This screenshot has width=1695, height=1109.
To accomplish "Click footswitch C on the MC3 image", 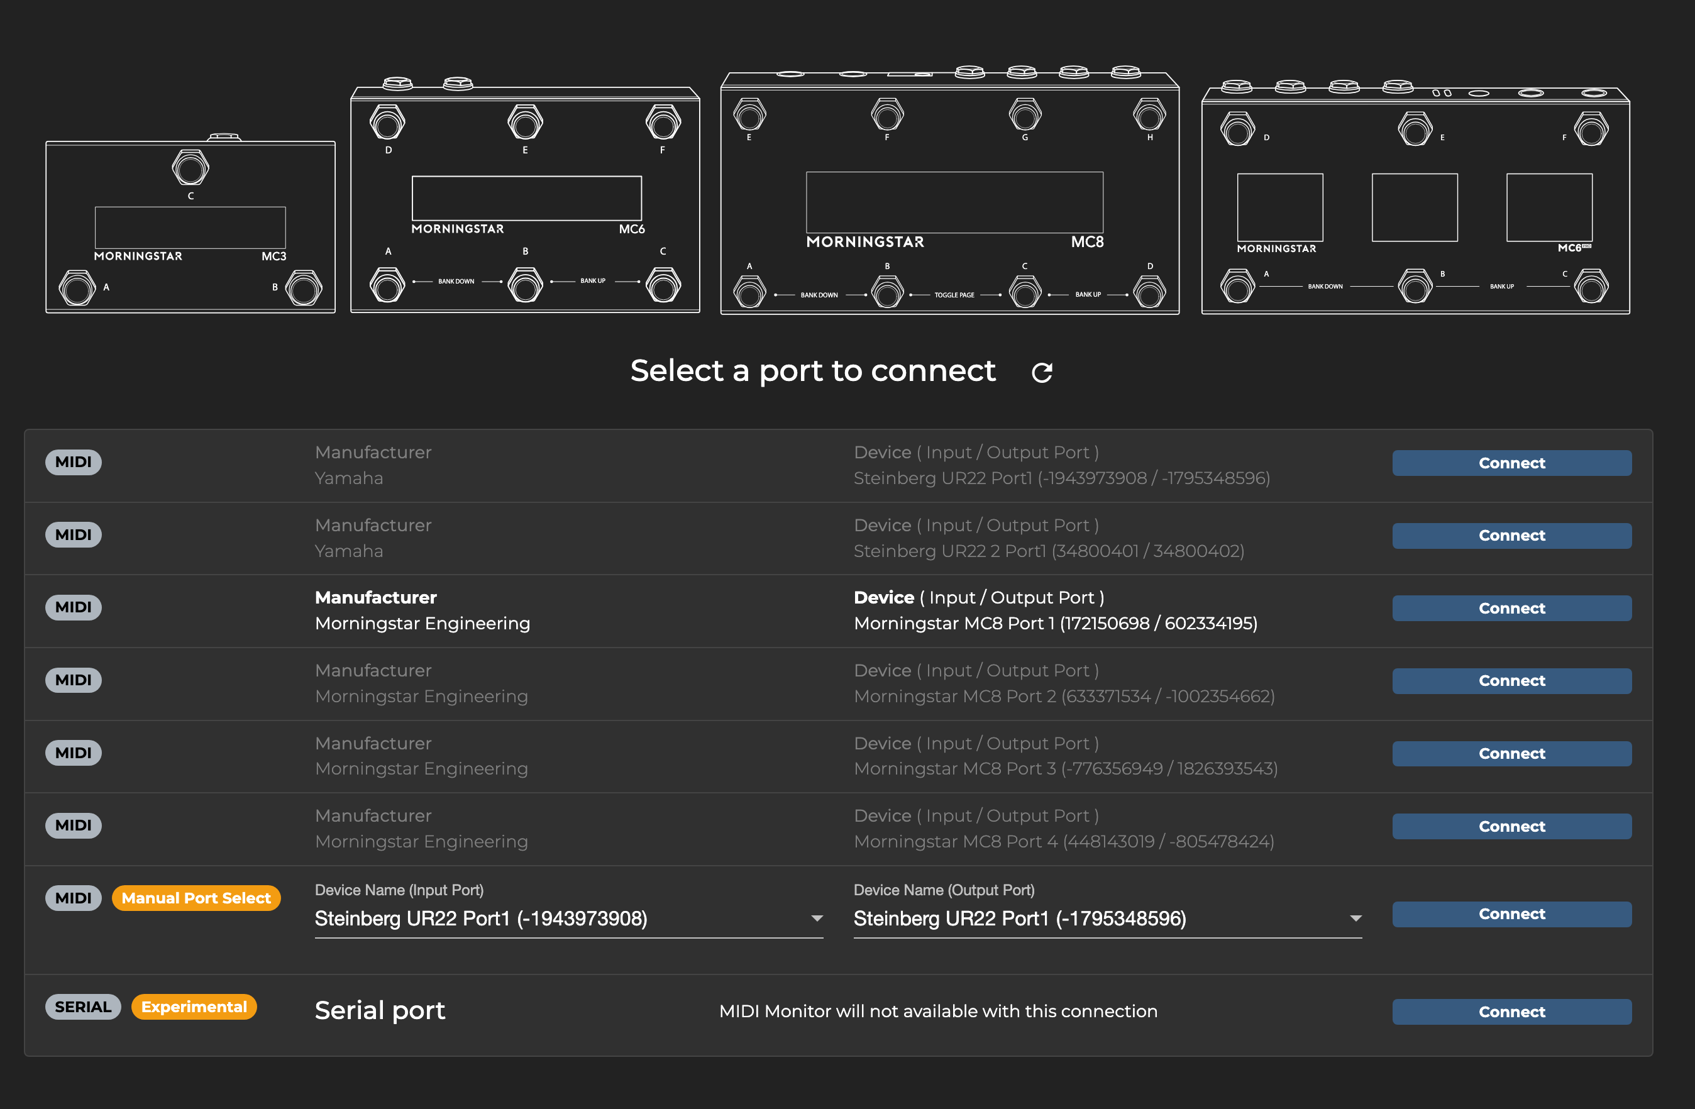I will coord(190,168).
